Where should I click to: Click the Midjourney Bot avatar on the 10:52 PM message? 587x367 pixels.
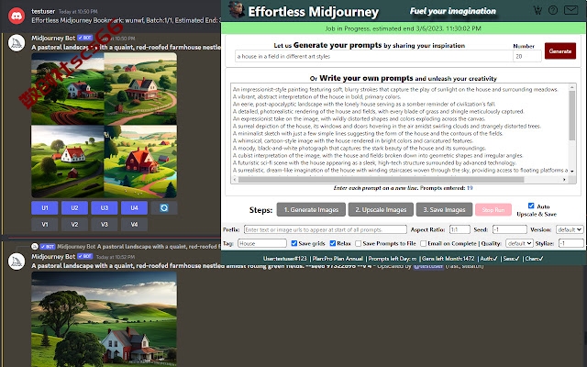click(x=17, y=261)
